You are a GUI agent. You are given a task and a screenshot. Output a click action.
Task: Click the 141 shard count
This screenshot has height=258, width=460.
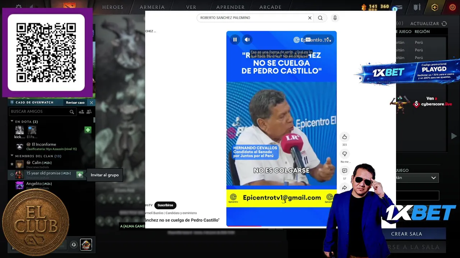pyautogui.click(x=373, y=7)
